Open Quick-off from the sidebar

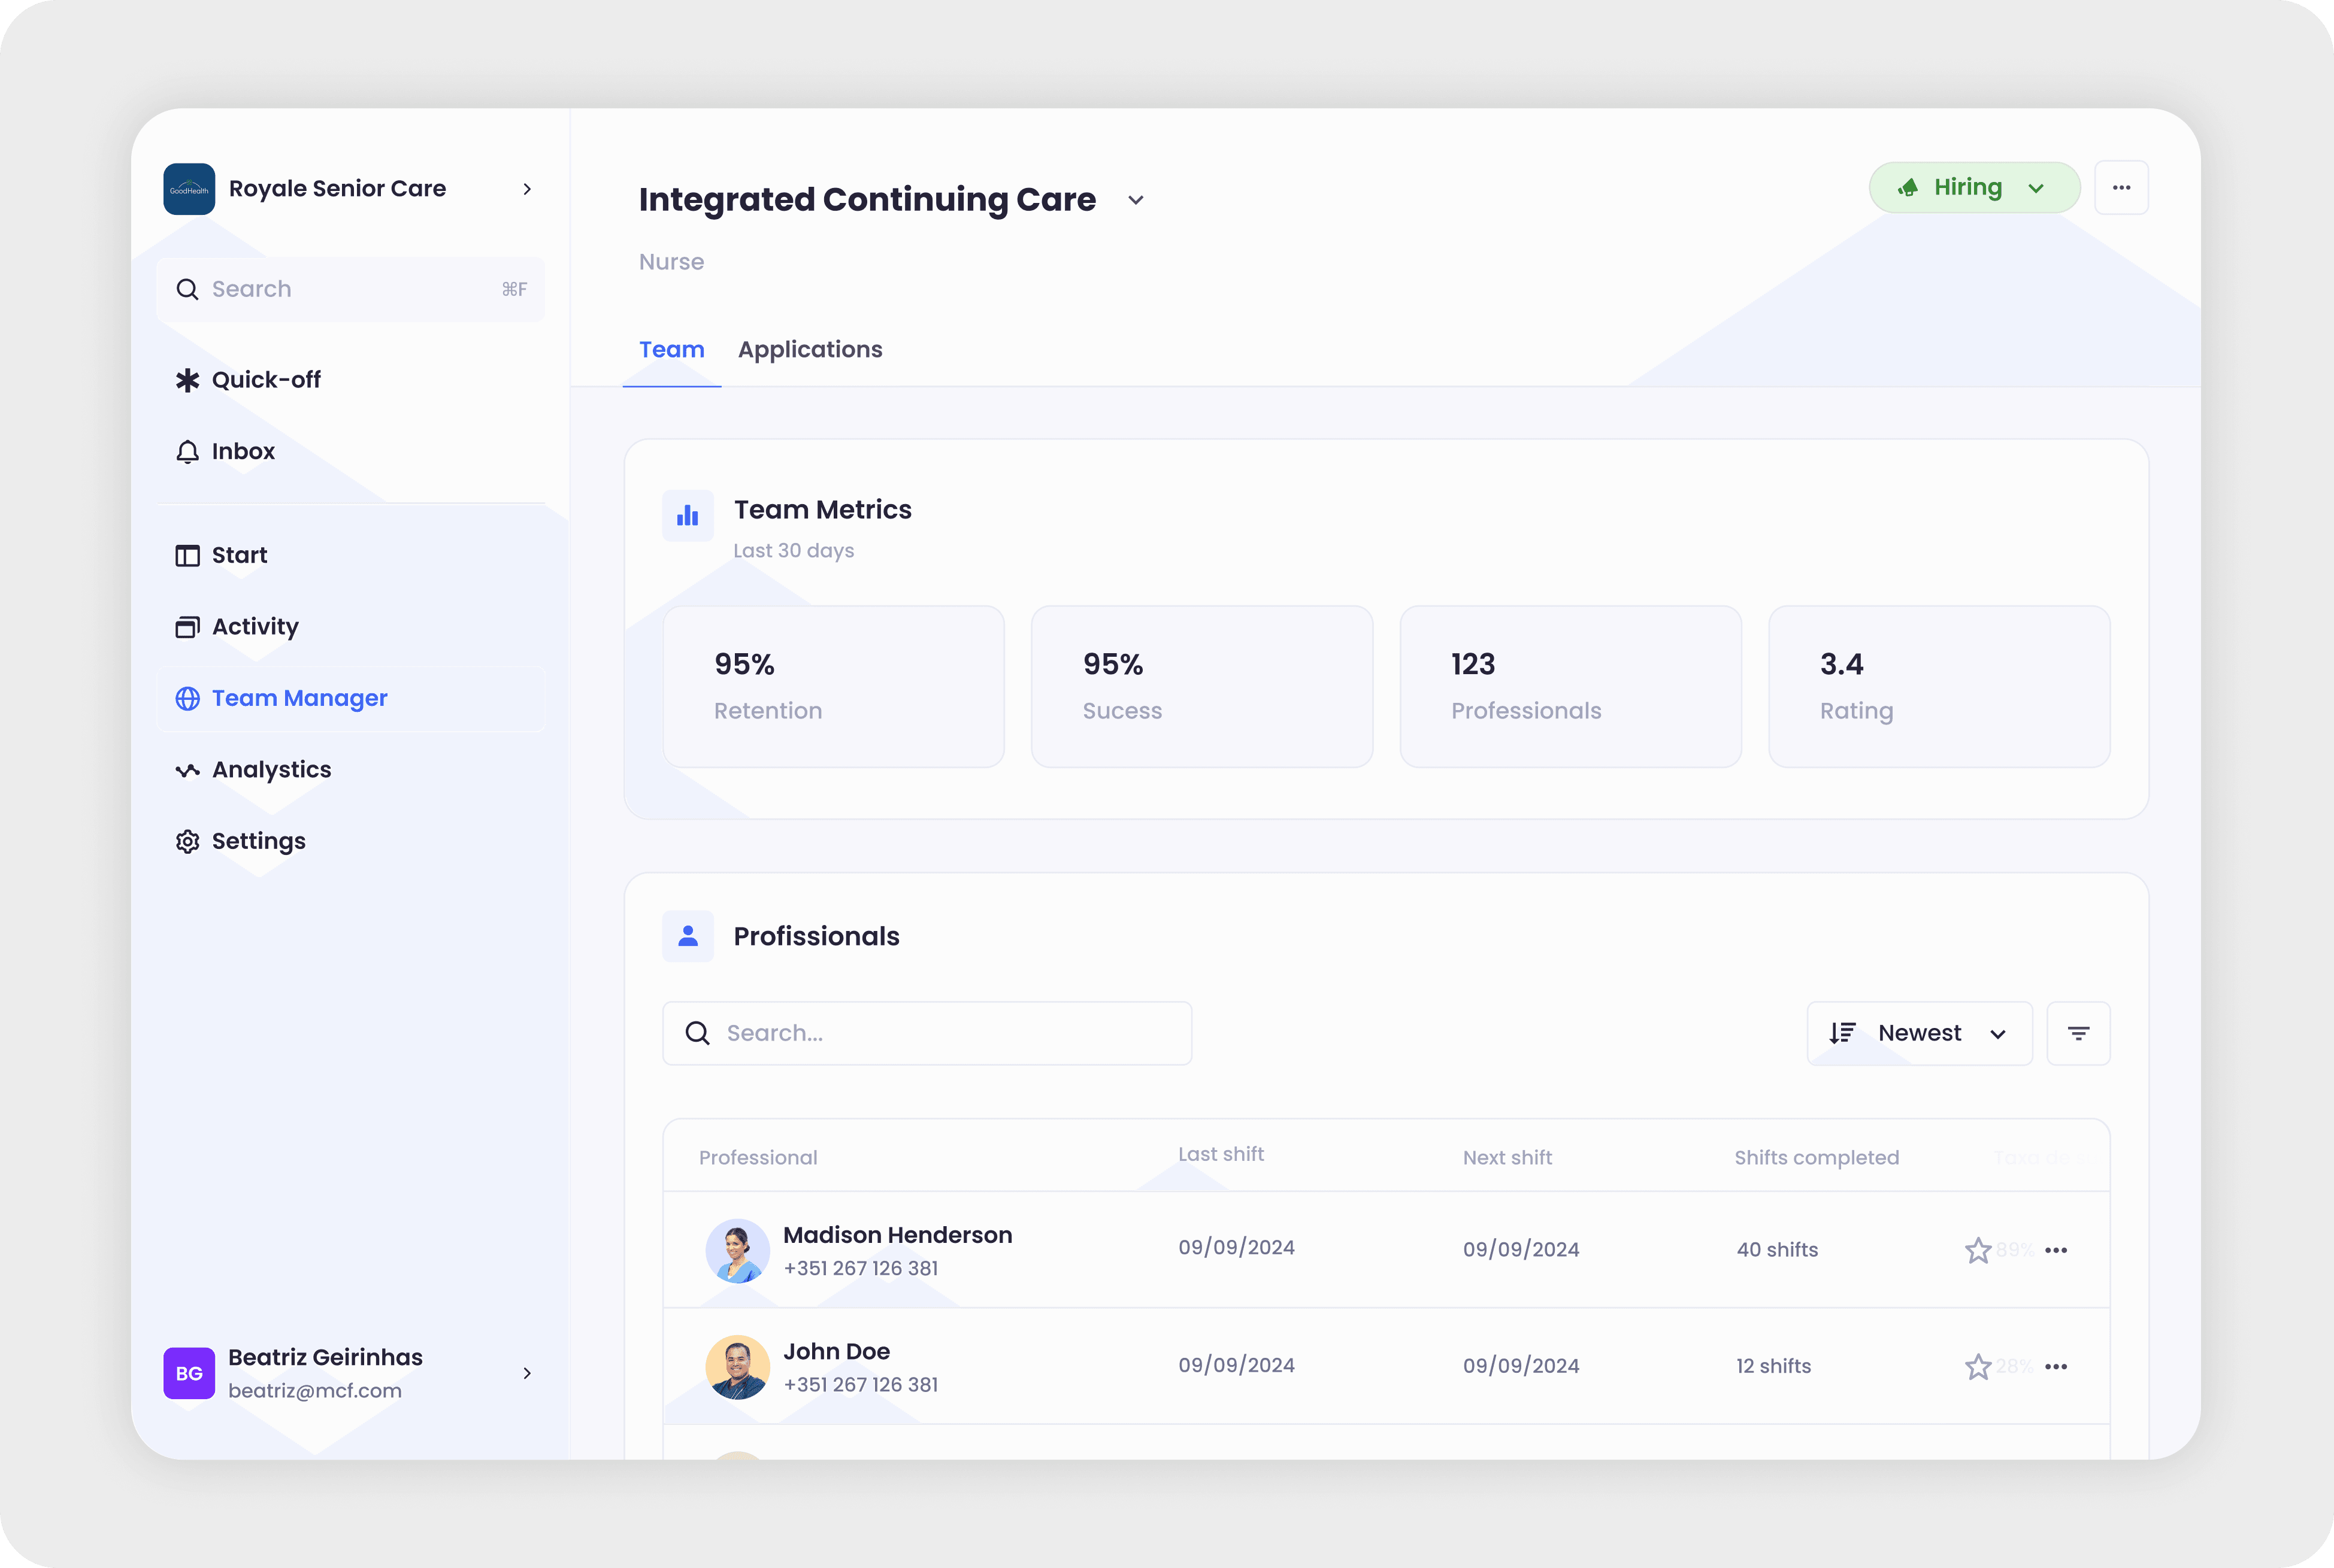[x=350, y=380]
